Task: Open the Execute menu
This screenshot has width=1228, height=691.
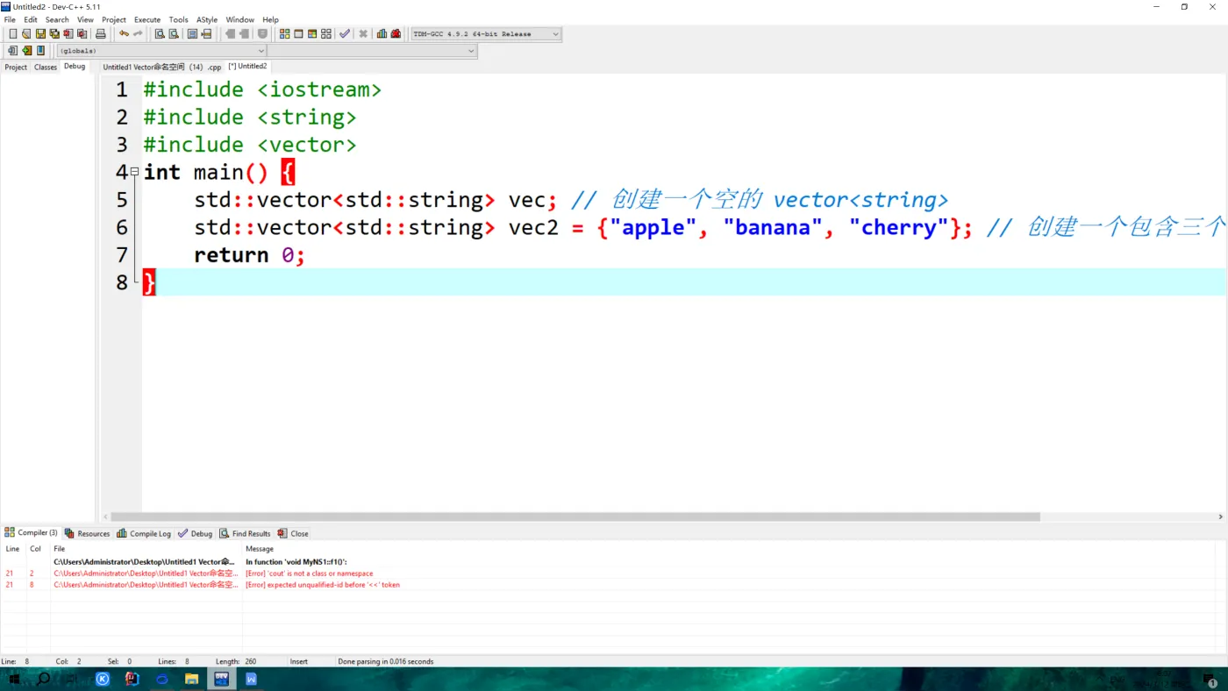Action: pyautogui.click(x=147, y=19)
